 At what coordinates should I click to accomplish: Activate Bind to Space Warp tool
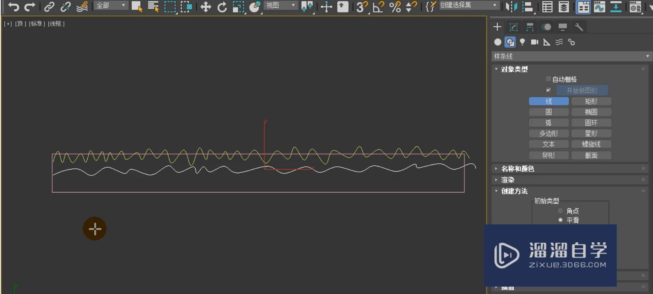(82, 7)
